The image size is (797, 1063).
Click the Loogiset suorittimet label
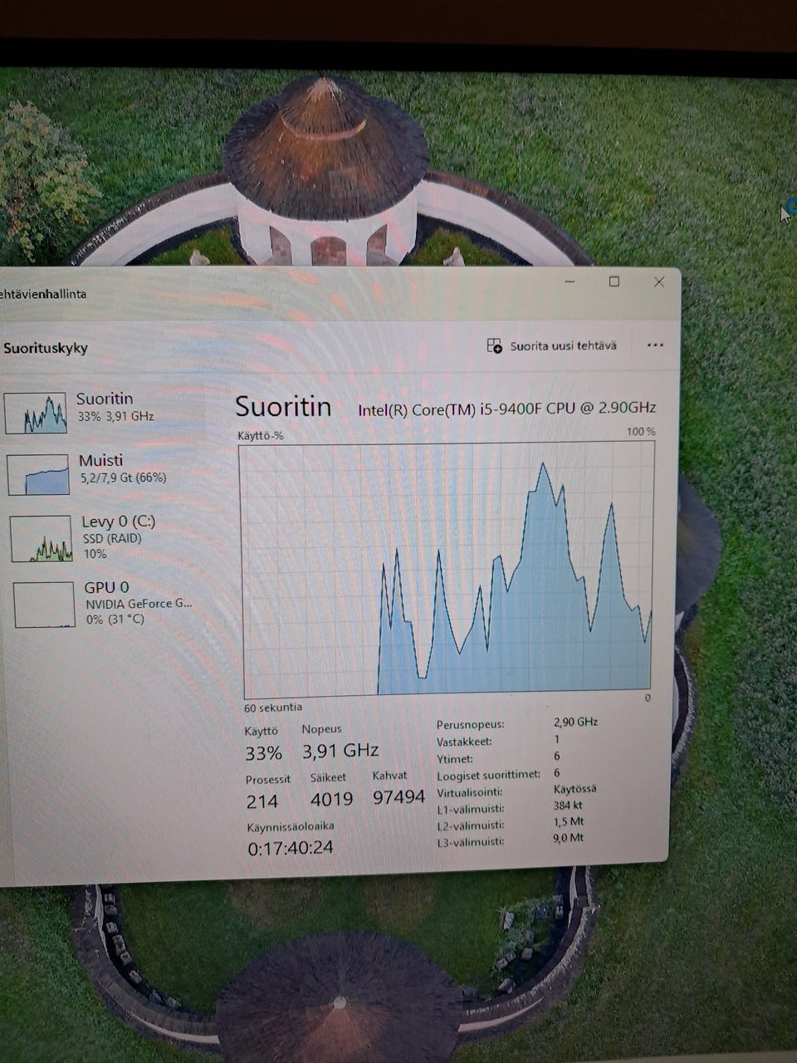coord(488,775)
